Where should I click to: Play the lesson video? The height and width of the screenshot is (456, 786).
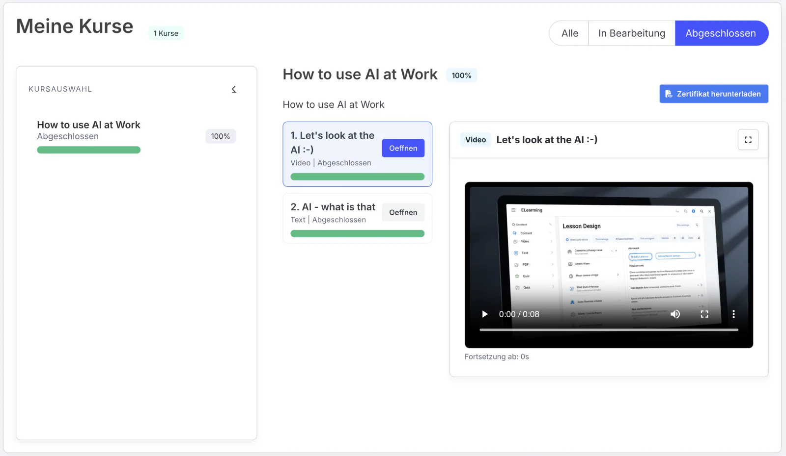(x=485, y=314)
